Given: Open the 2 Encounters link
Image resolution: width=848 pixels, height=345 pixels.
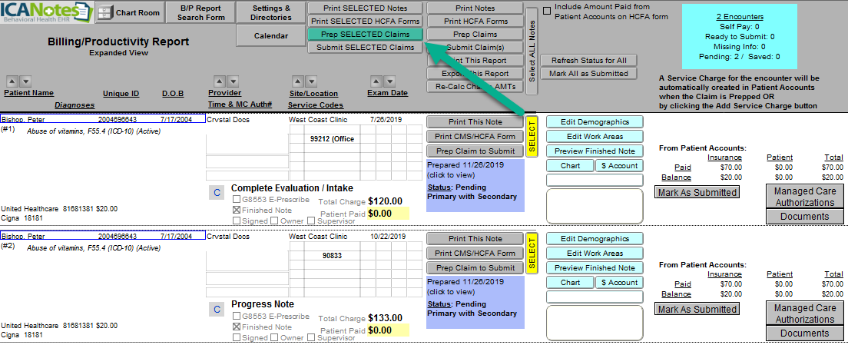Looking at the screenshot, I should 739,16.
